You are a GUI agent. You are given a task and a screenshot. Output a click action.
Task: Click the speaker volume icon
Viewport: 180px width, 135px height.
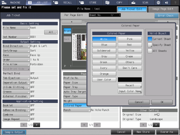(x=166, y=2)
